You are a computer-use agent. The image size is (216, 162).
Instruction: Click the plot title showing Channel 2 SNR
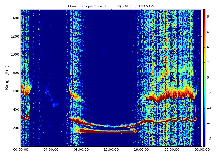(111, 6)
